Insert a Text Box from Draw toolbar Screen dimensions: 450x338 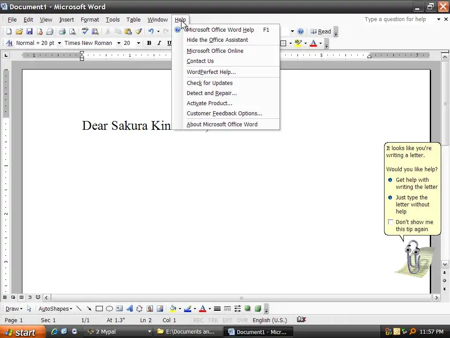pyautogui.click(x=120, y=309)
